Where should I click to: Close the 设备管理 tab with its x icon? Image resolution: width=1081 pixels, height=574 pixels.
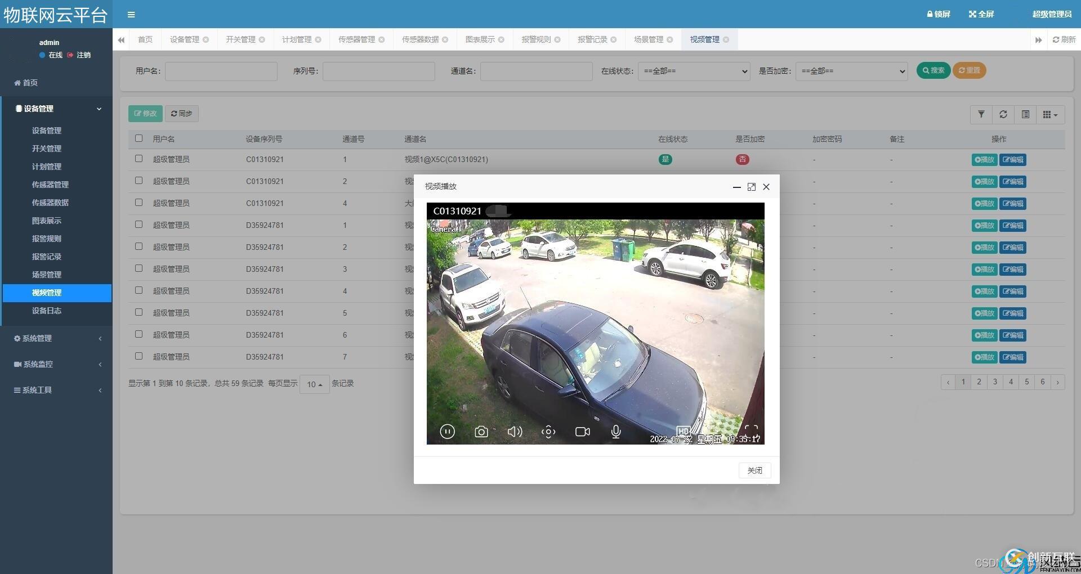tap(206, 39)
